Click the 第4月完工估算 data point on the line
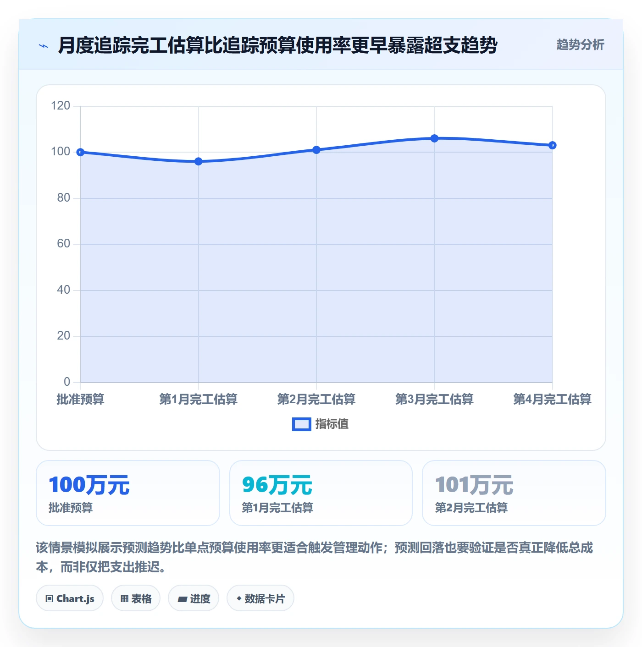642x647 pixels. click(553, 145)
